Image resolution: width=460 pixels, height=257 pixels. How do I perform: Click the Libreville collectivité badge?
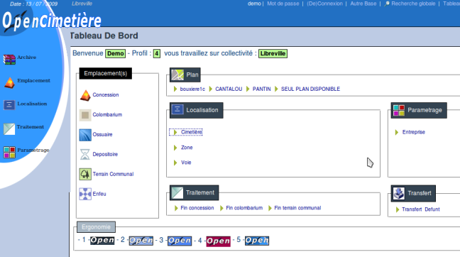click(273, 54)
